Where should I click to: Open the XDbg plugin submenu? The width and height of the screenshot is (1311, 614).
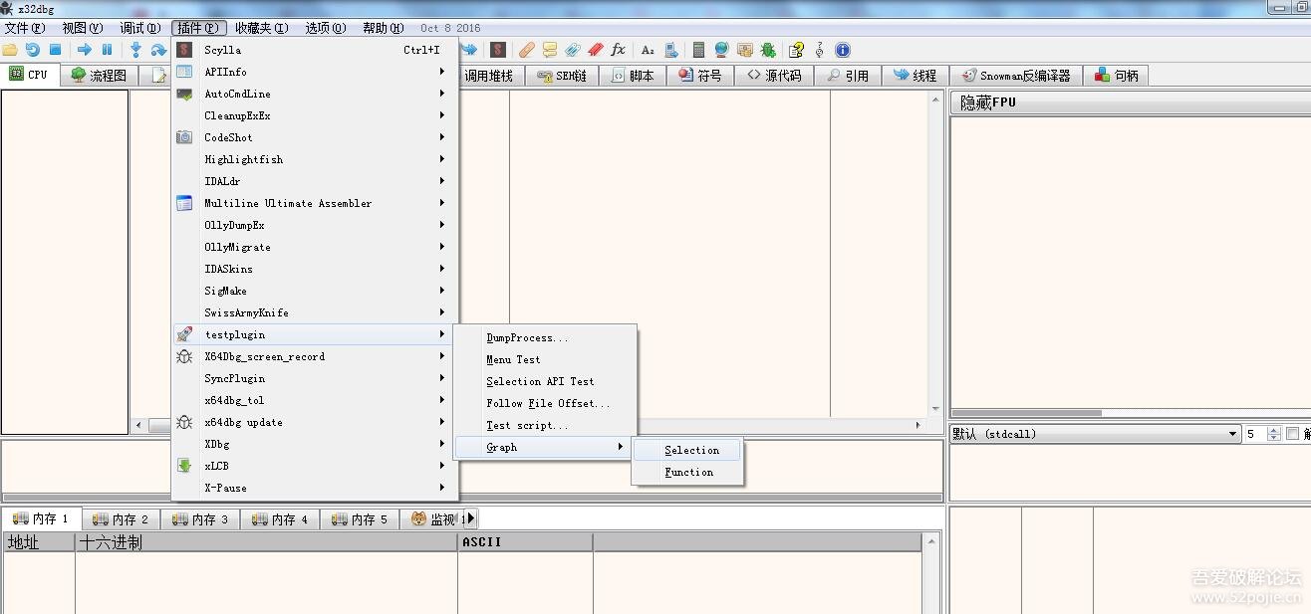315,444
